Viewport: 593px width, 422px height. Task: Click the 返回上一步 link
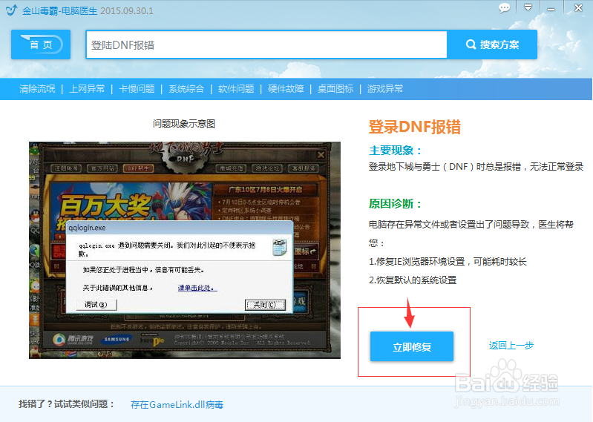click(x=511, y=346)
